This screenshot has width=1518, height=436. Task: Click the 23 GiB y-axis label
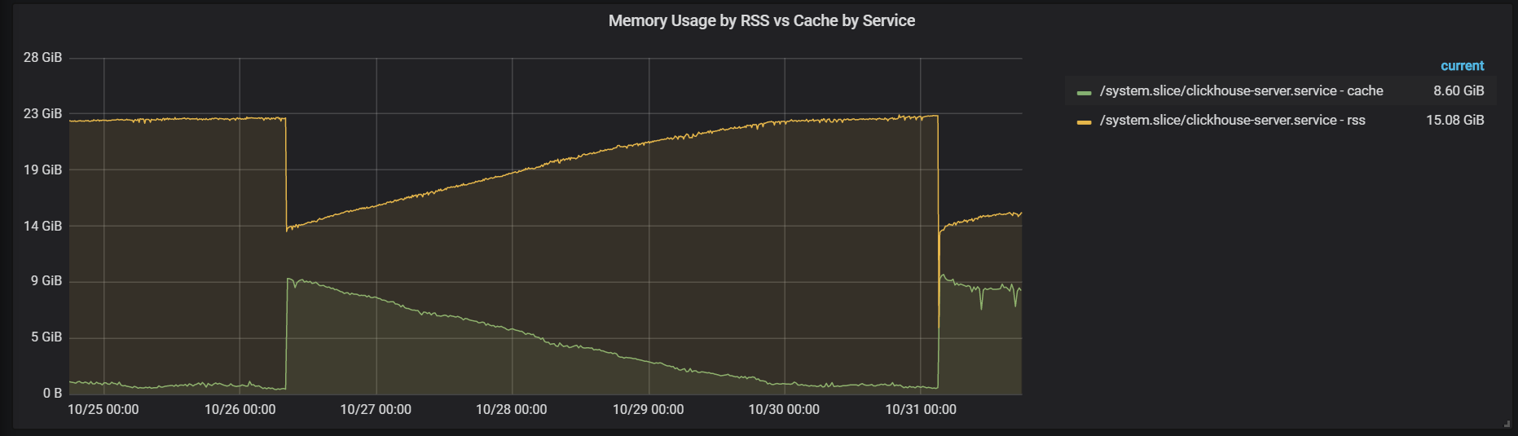coord(42,113)
